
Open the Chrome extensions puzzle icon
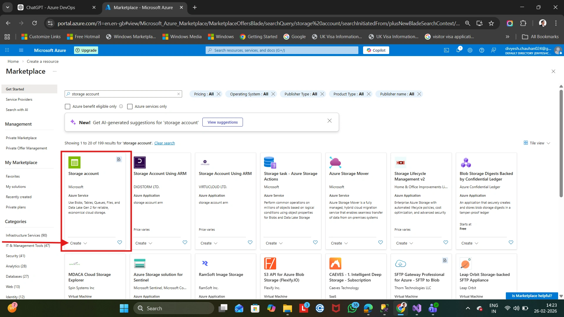pyautogui.click(x=523, y=23)
